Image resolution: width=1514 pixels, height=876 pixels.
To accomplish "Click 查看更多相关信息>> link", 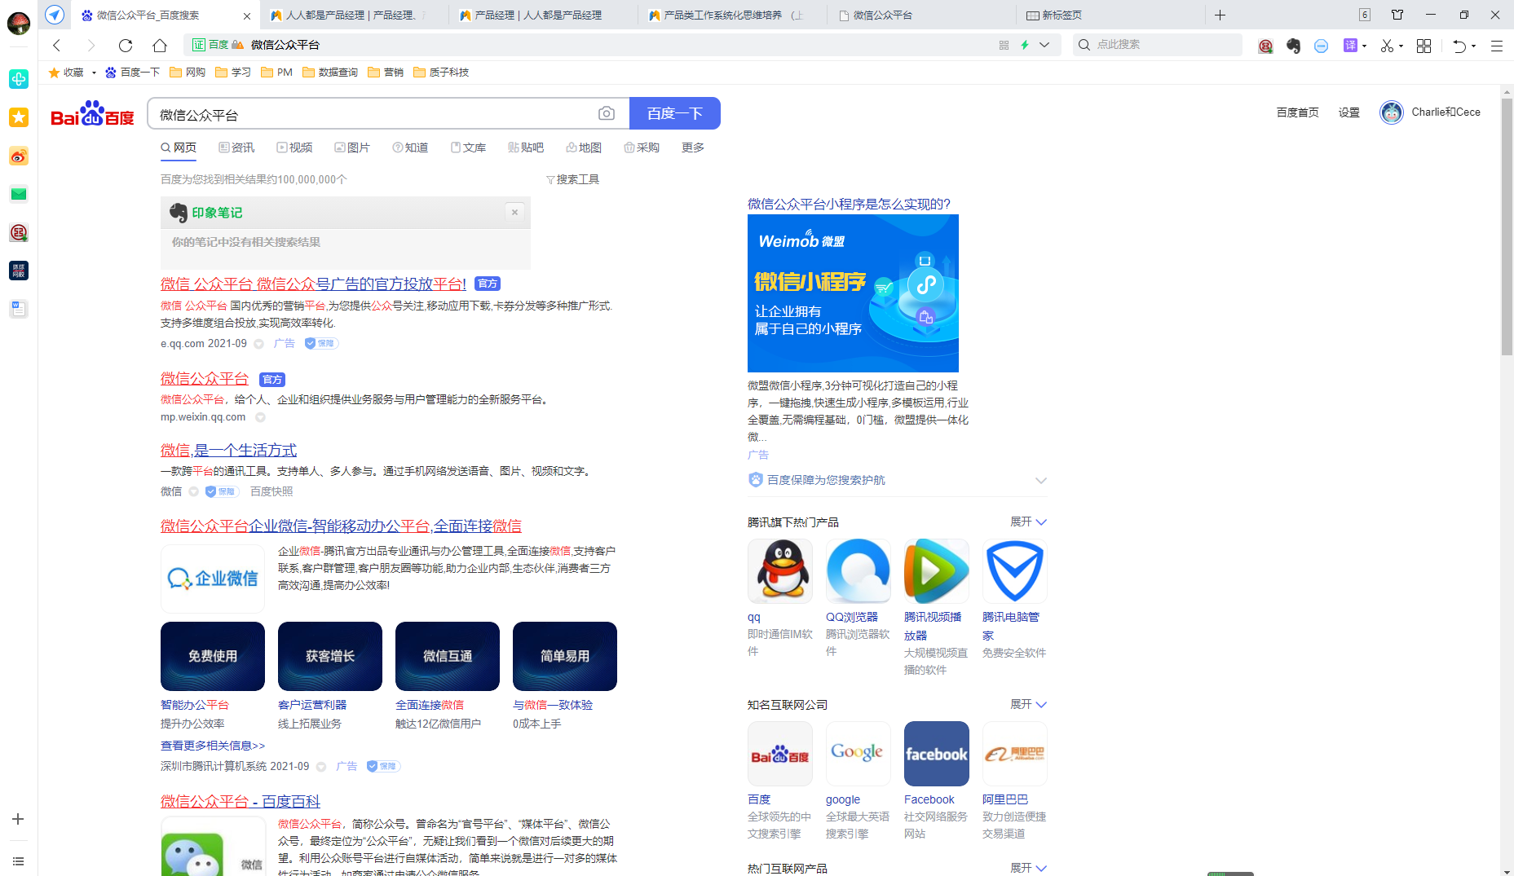I will click(x=213, y=746).
